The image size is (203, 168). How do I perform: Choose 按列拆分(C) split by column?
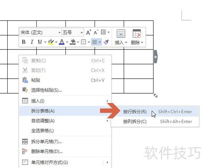pyautogui.click(x=155, y=121)
